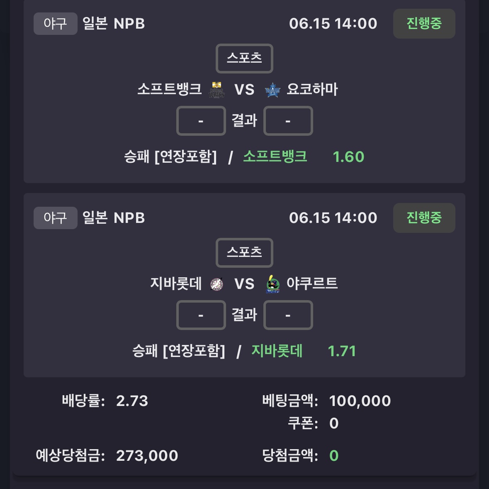The height and width of the screenshot is (489, 489).
Task: Click the green 소프트뱅크 pick with 1.60 odds
Action: pos(275,156)
